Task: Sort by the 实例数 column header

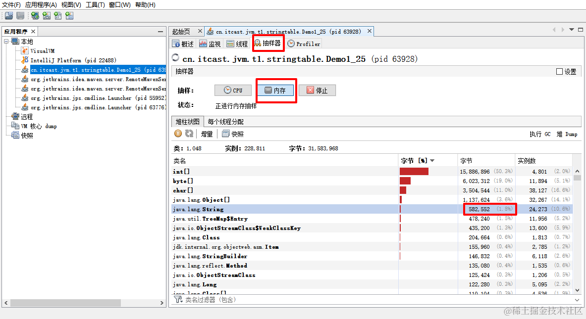Action: coord(544,160)
